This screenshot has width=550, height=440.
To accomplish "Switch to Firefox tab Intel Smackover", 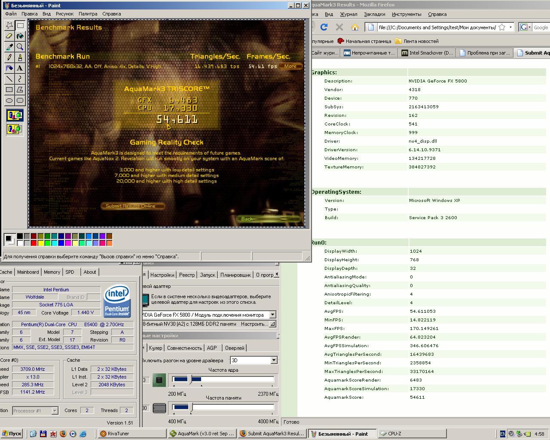I will pos(427,53).
